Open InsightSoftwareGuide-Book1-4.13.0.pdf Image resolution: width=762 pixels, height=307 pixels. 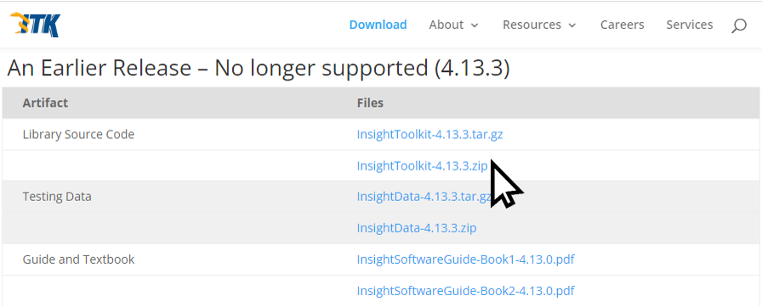pos(465,260)
